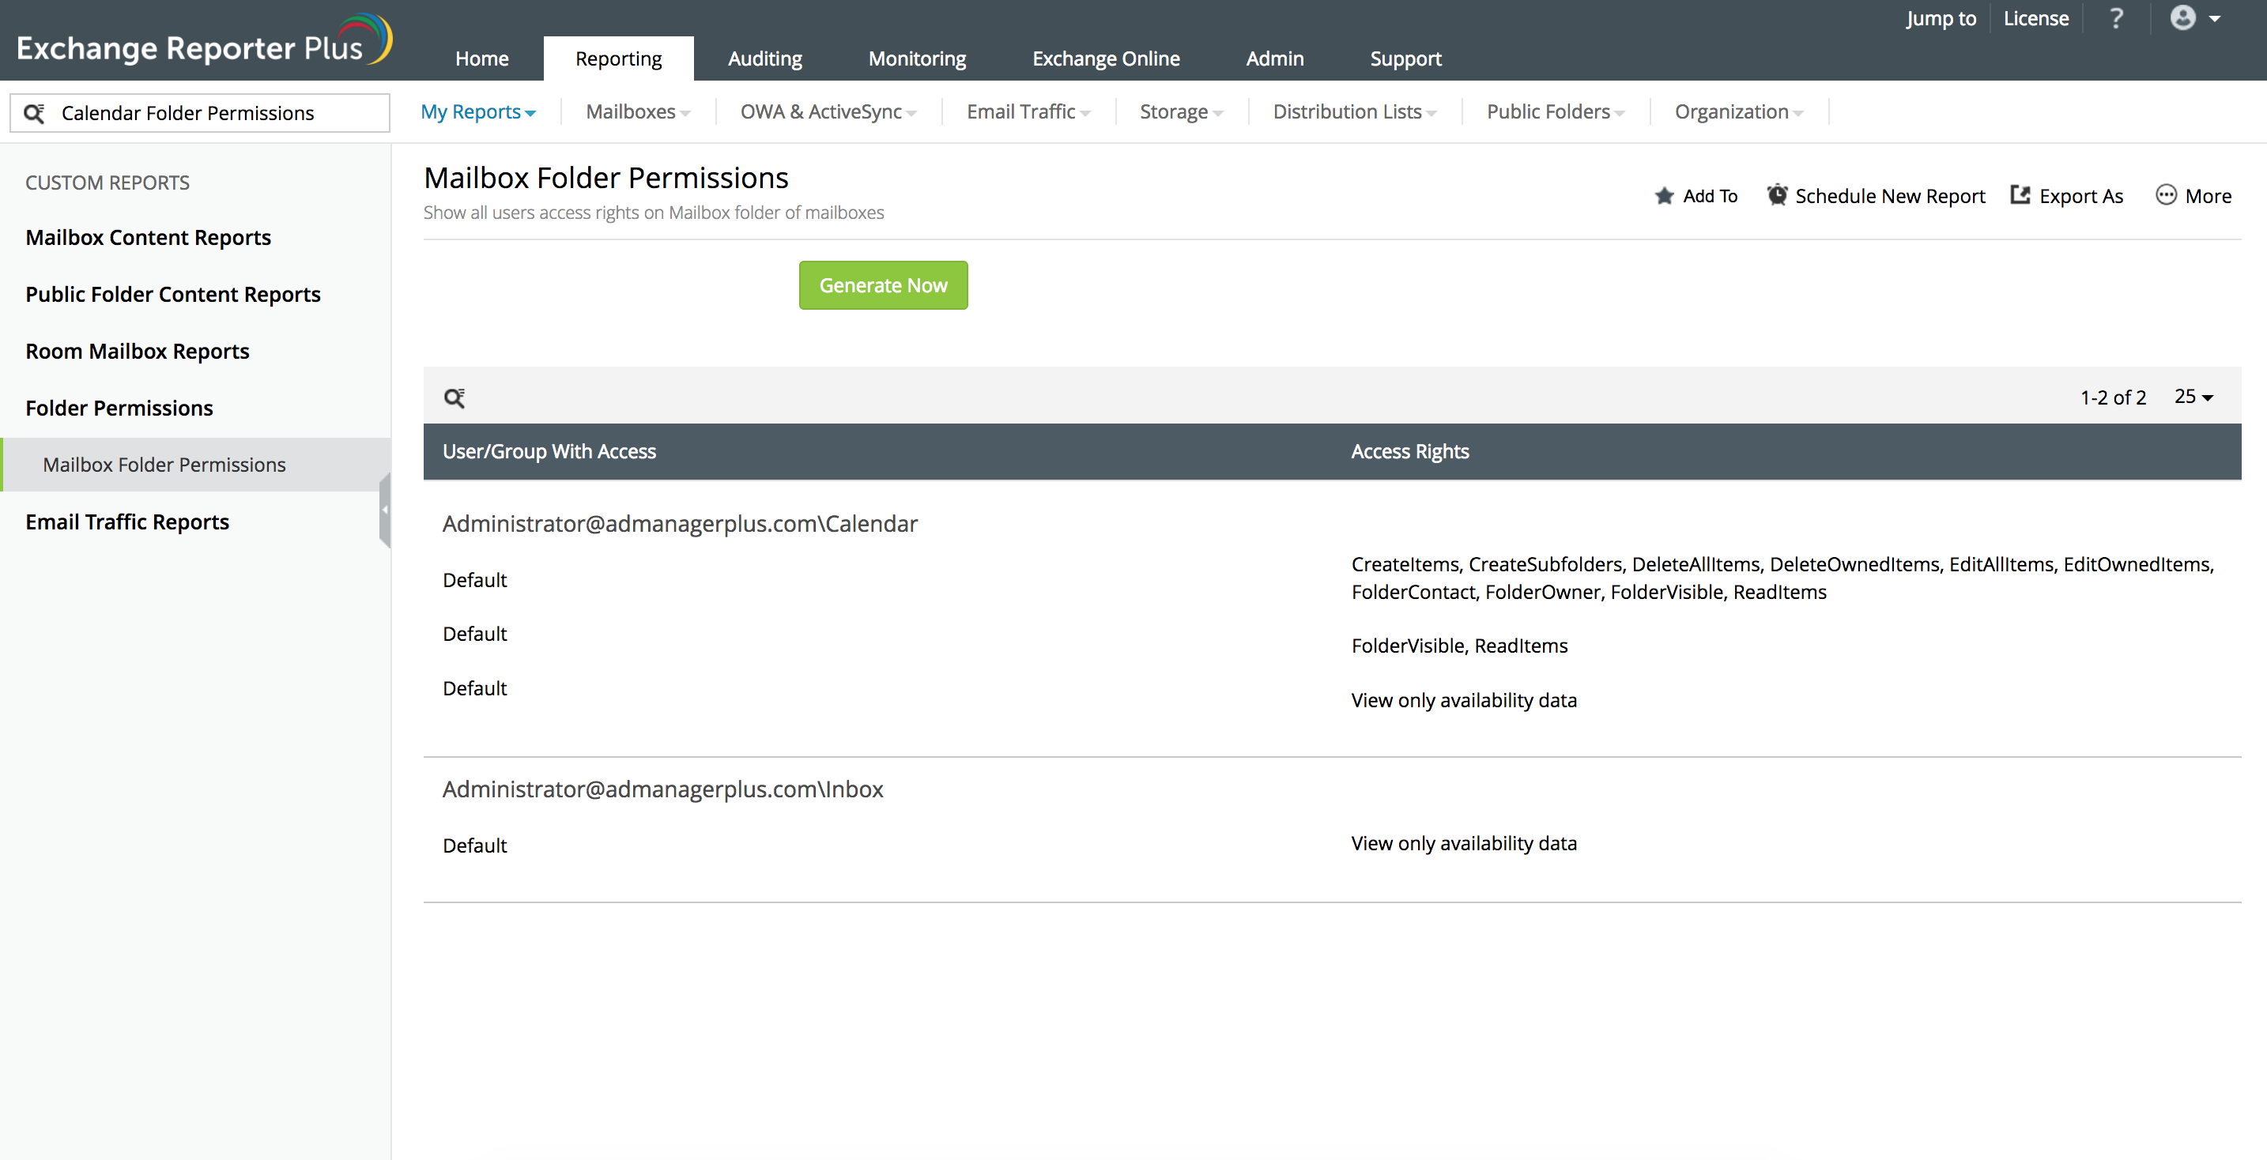Screen dimensions: 2267x1160
Task: Click the Export As icon
Action: tap(2020, 195)
